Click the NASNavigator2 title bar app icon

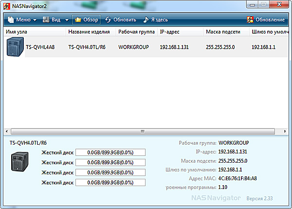(x=7, y=6)
